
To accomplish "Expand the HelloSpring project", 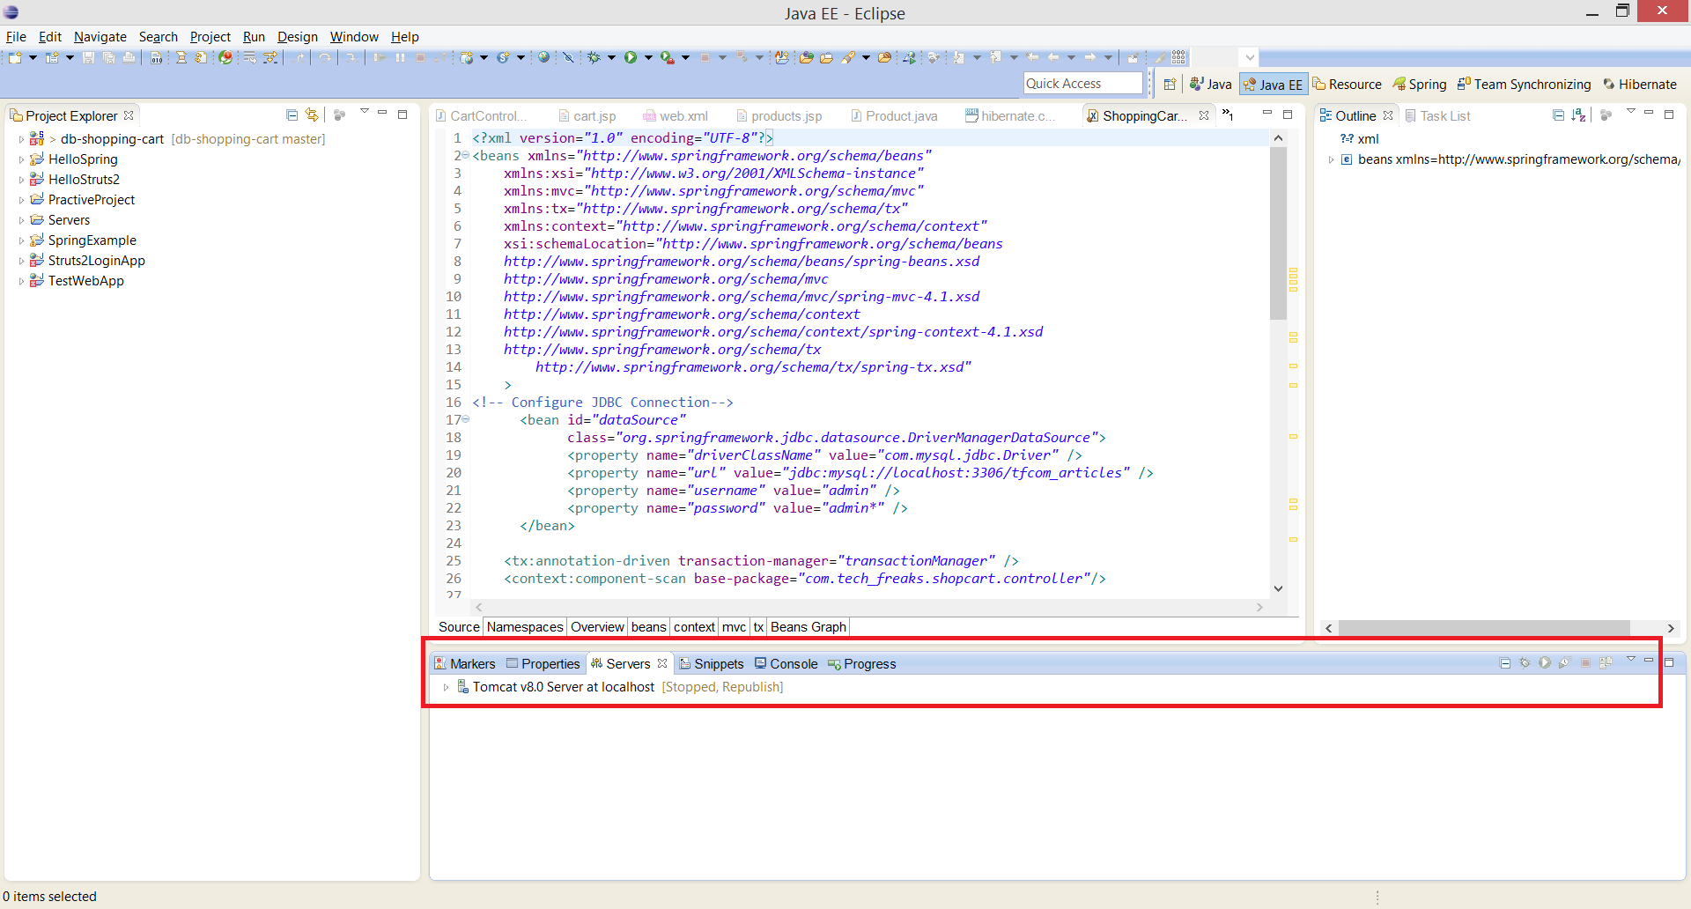I will 21,159.
